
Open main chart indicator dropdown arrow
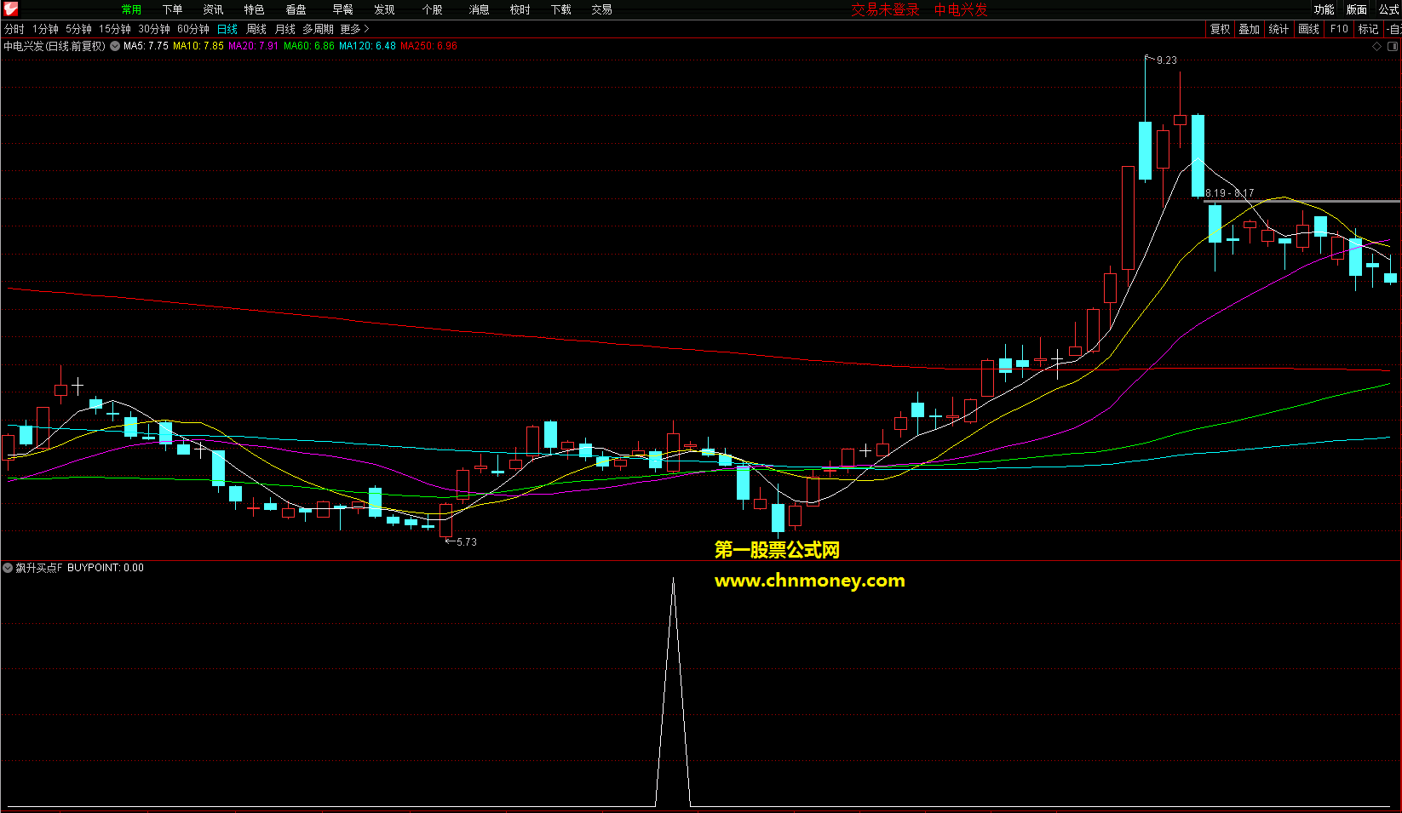point(115,46)
